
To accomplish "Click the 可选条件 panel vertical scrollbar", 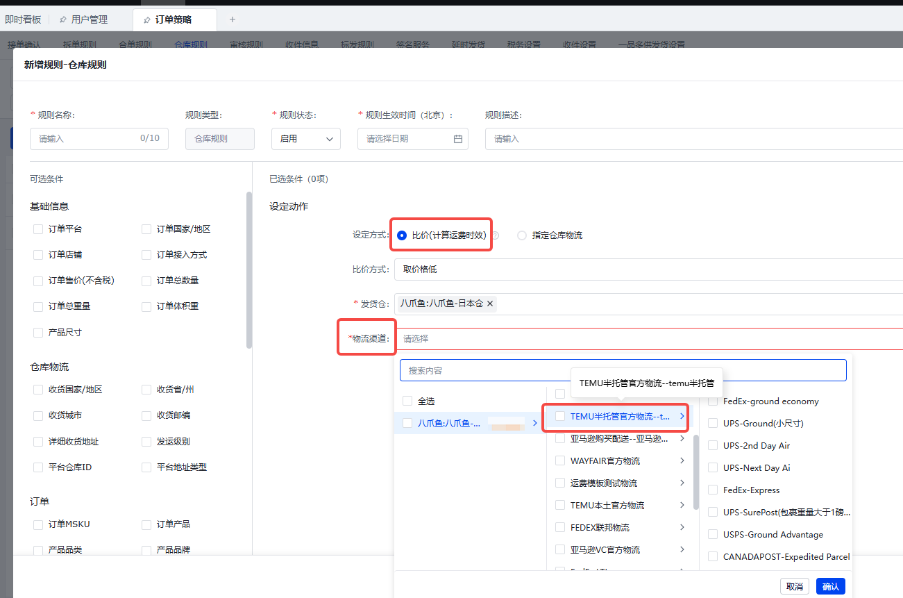I will [249, 269].
